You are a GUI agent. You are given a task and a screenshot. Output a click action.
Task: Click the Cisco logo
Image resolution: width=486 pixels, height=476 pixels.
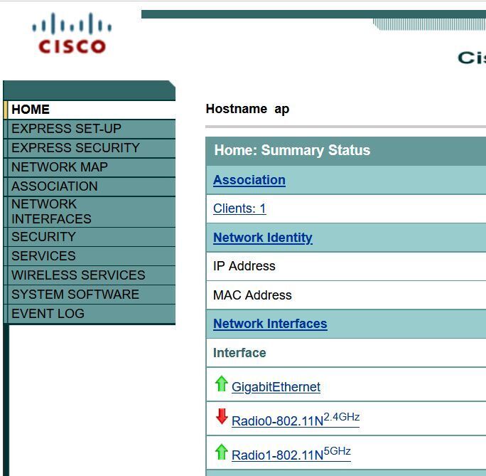pos(72,34)
